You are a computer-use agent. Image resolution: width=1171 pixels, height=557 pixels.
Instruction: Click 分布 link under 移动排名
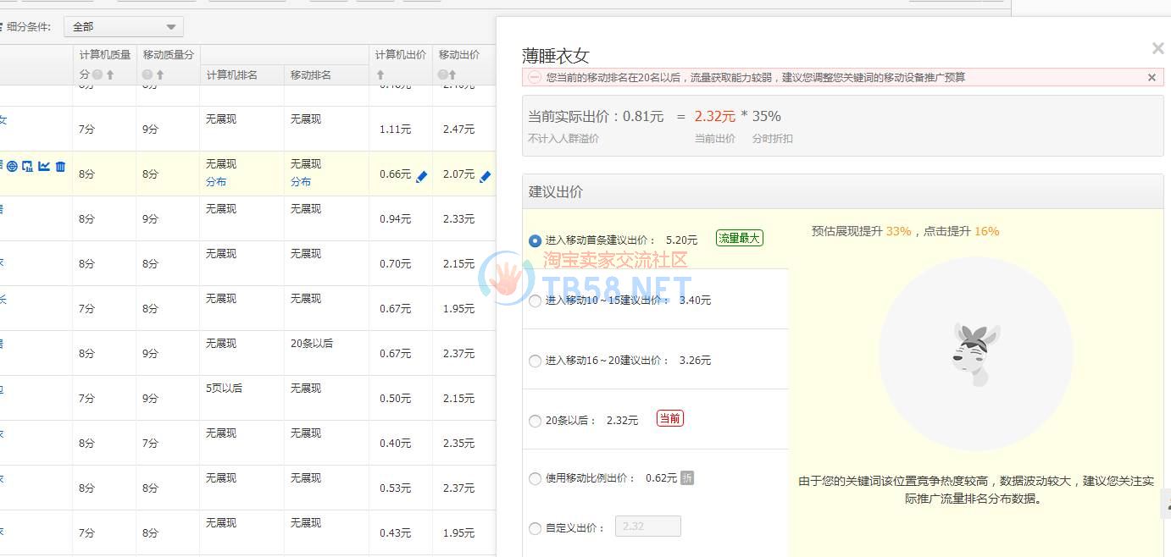(301, 182)
